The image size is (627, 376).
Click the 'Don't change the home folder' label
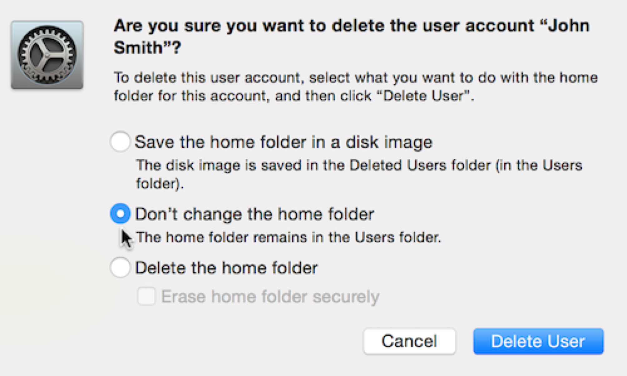(x=254, y=214)
